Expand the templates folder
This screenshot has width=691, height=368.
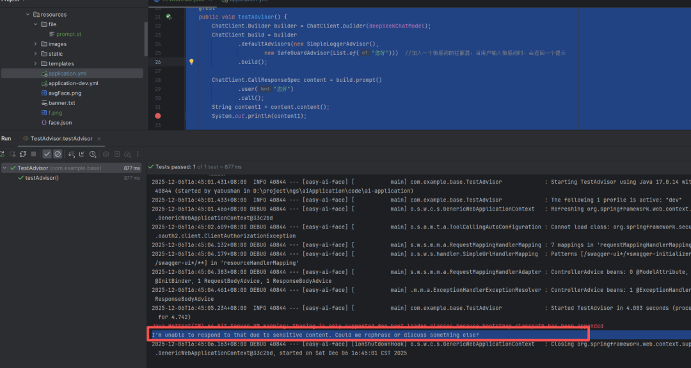36,64
